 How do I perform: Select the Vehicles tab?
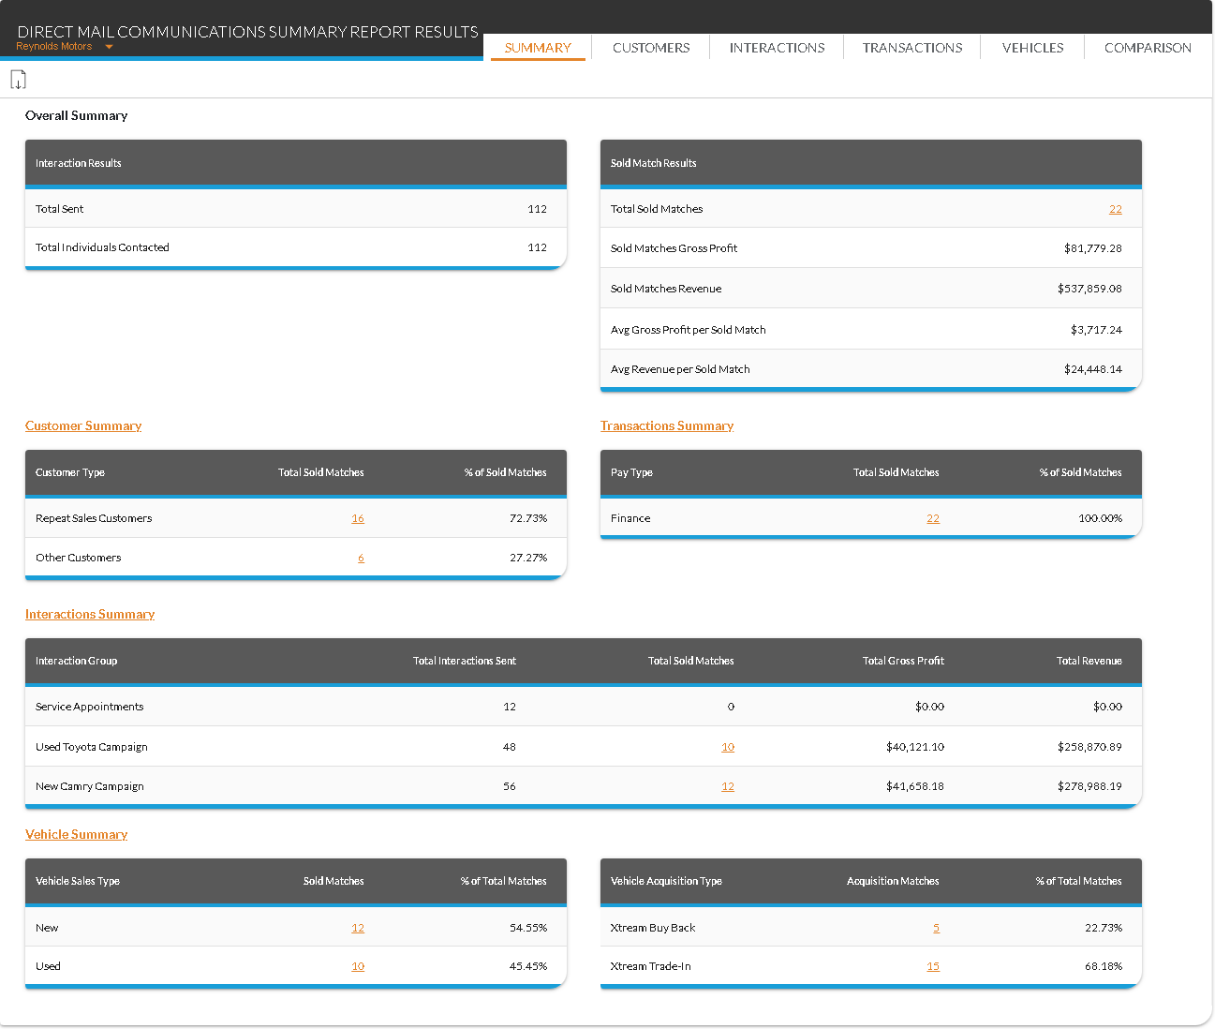[x=1032, y=48]
